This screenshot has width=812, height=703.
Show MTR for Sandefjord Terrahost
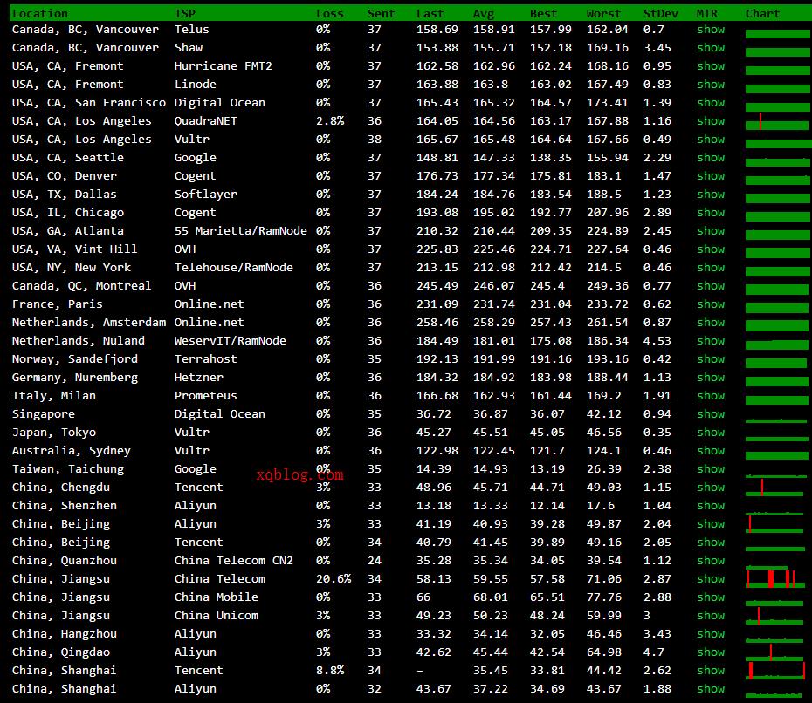[711, 359]
